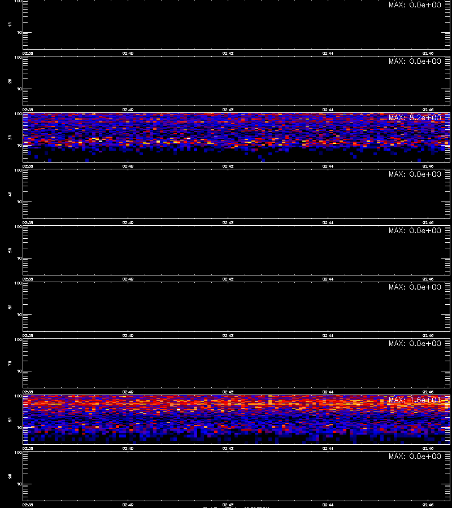Click the 100 y-axis label of 9R panel
This screenshot has height=508, width=452.
click(18, 452)
